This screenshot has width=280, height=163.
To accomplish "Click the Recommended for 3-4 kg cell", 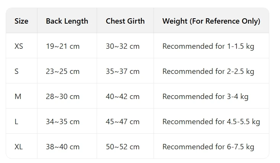I will click(x=205, y=96).
